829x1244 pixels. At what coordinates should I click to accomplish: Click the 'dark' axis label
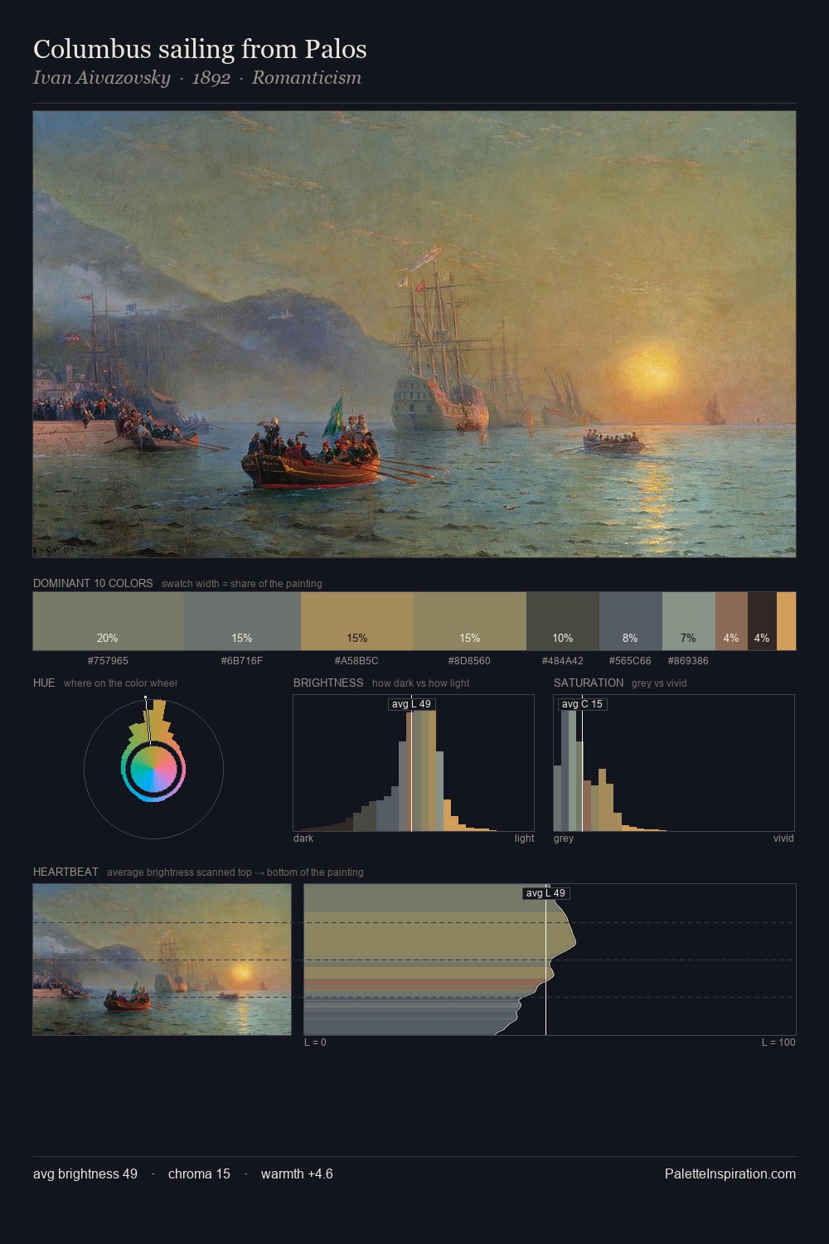303,838
